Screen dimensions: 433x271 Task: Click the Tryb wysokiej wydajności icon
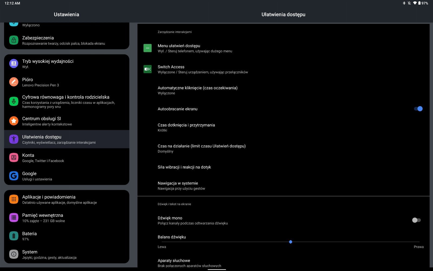coord(14,63)
